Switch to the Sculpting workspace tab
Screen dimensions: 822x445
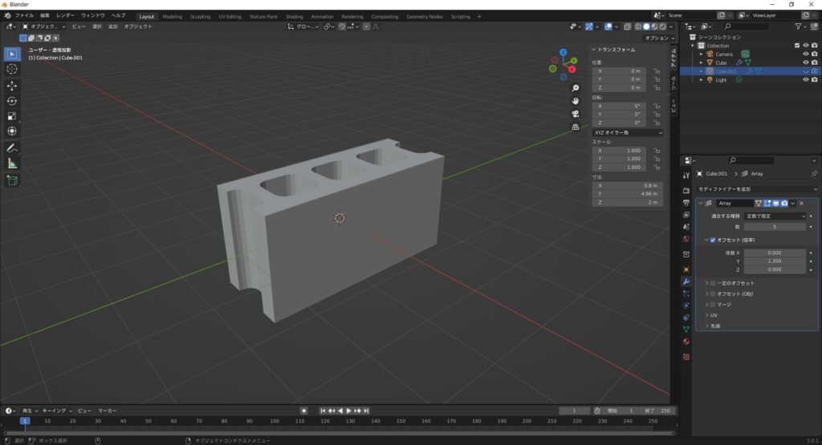pos(200,16)
